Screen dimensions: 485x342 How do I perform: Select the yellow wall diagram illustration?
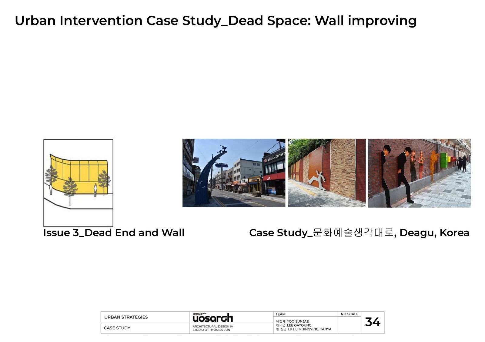click(x=78, y=183)
